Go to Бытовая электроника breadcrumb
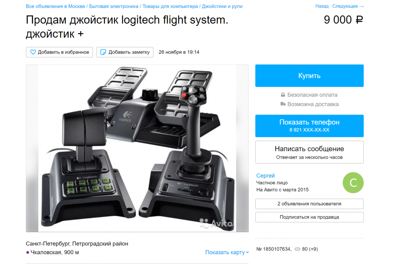406x264 pixels. click(x=114, y=6)
